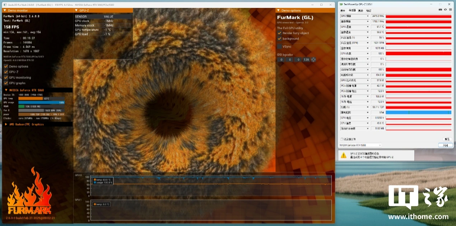Click the close button at GPU-Z bottom right
The image size is (456, 226).
pos(445,145)
